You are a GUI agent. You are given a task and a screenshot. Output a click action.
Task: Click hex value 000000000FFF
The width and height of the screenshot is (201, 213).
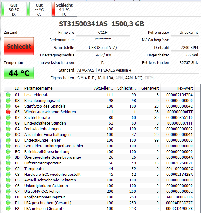180,112
